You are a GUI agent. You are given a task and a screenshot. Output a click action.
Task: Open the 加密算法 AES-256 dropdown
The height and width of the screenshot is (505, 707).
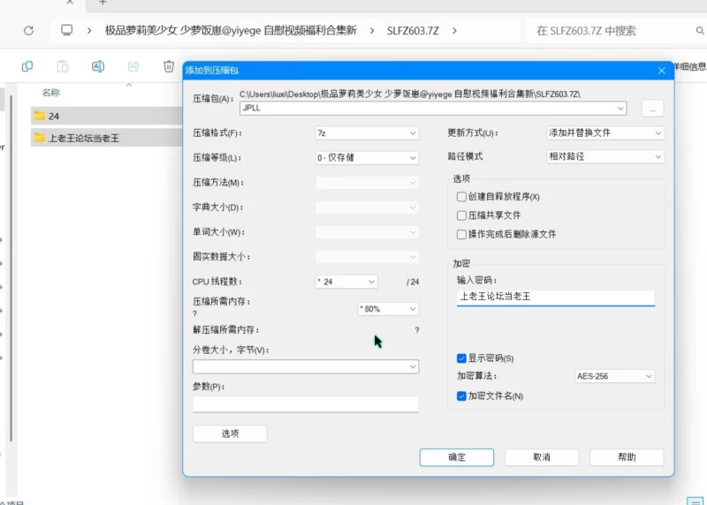[x=614, y=376]
